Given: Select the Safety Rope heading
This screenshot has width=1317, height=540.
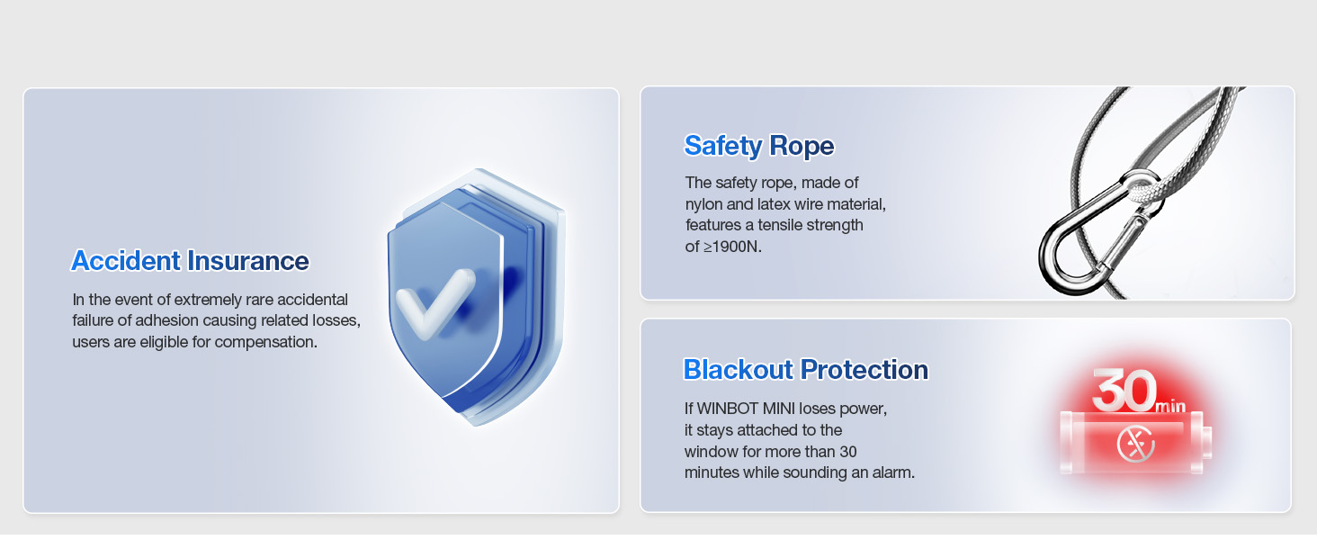Looking at the screenshot, I should point(759,146).
